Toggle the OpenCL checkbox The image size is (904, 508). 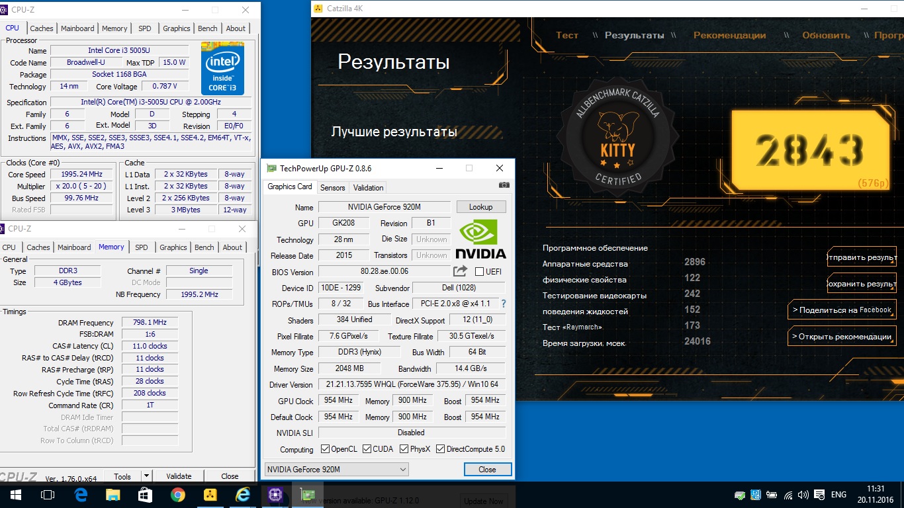point(325,449)
